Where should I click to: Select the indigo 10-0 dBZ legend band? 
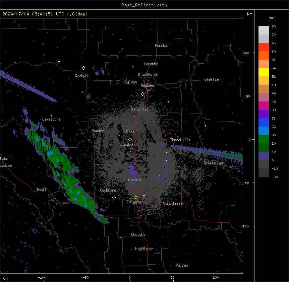264,156
